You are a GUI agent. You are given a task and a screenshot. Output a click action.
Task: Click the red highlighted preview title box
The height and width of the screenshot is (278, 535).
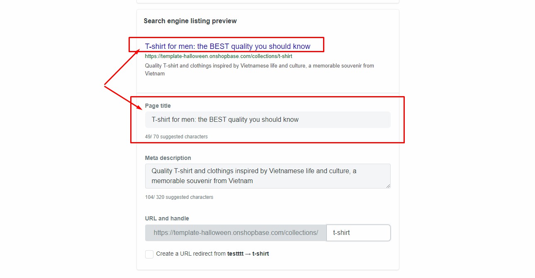[x=227, y=44]
